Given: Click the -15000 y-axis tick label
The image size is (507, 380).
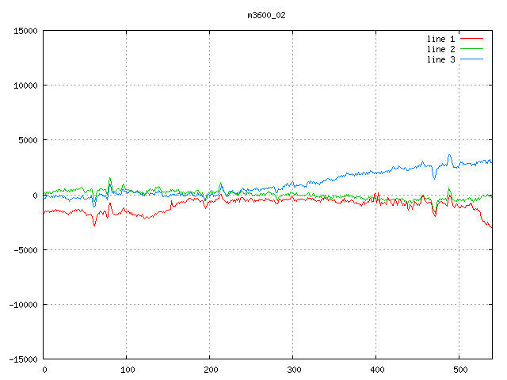Looking at the screenshot, I should 23,359.
